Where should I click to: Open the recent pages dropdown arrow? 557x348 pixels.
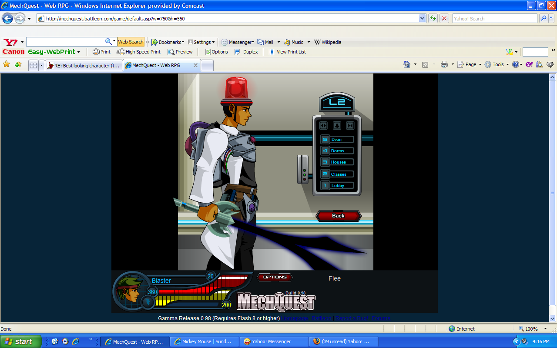click(x=29, y=19)
